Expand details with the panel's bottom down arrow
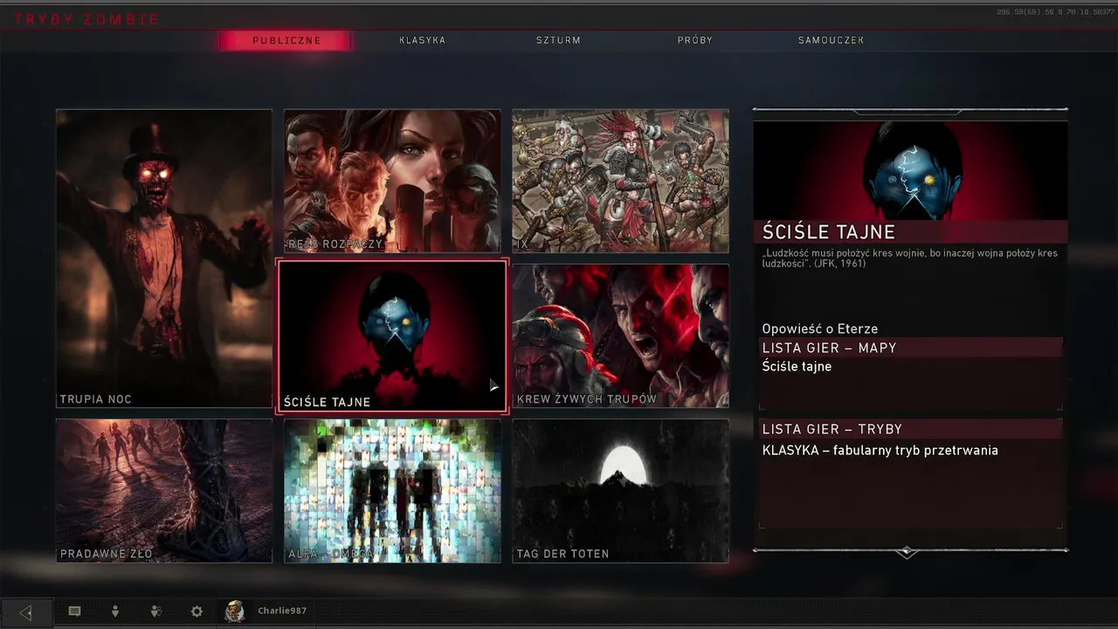Image resolution: width=1118 pixels, height=629 pixels. click(907, 552)
